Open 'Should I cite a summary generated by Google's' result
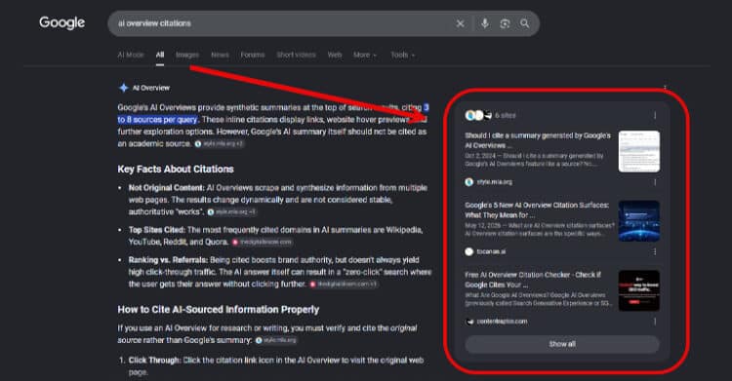This screenshot has height=381, width=732. point(538,140)
